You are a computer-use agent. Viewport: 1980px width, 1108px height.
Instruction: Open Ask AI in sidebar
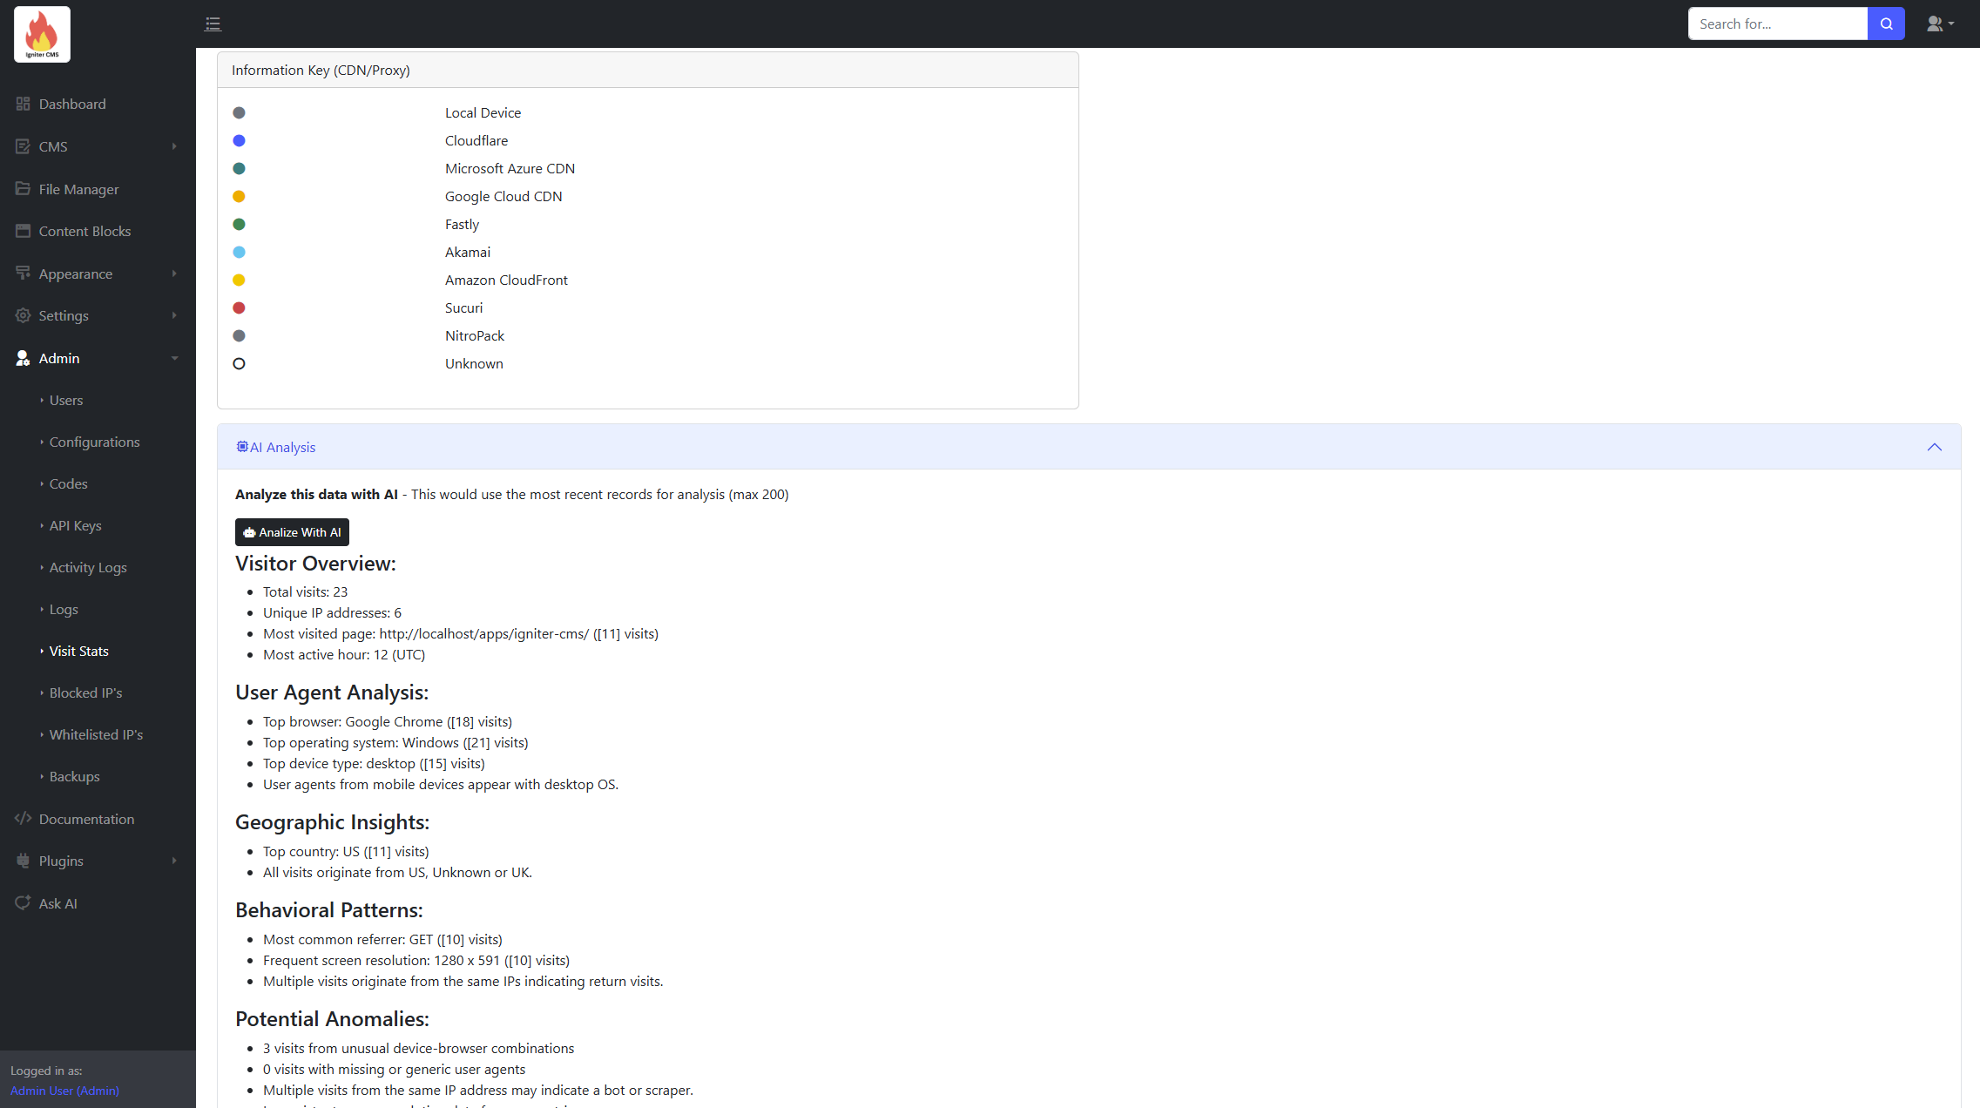pyautogui.click(x=57, y=903)
